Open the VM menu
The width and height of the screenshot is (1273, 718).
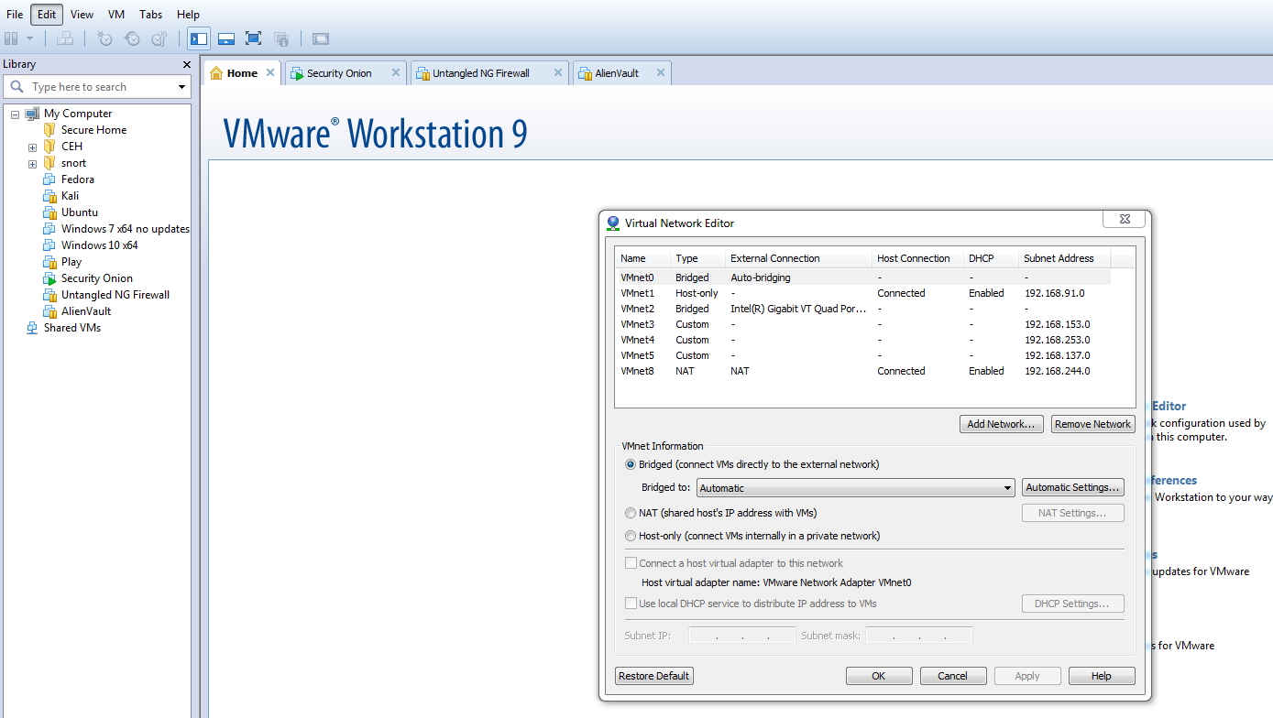pos(116,15)
